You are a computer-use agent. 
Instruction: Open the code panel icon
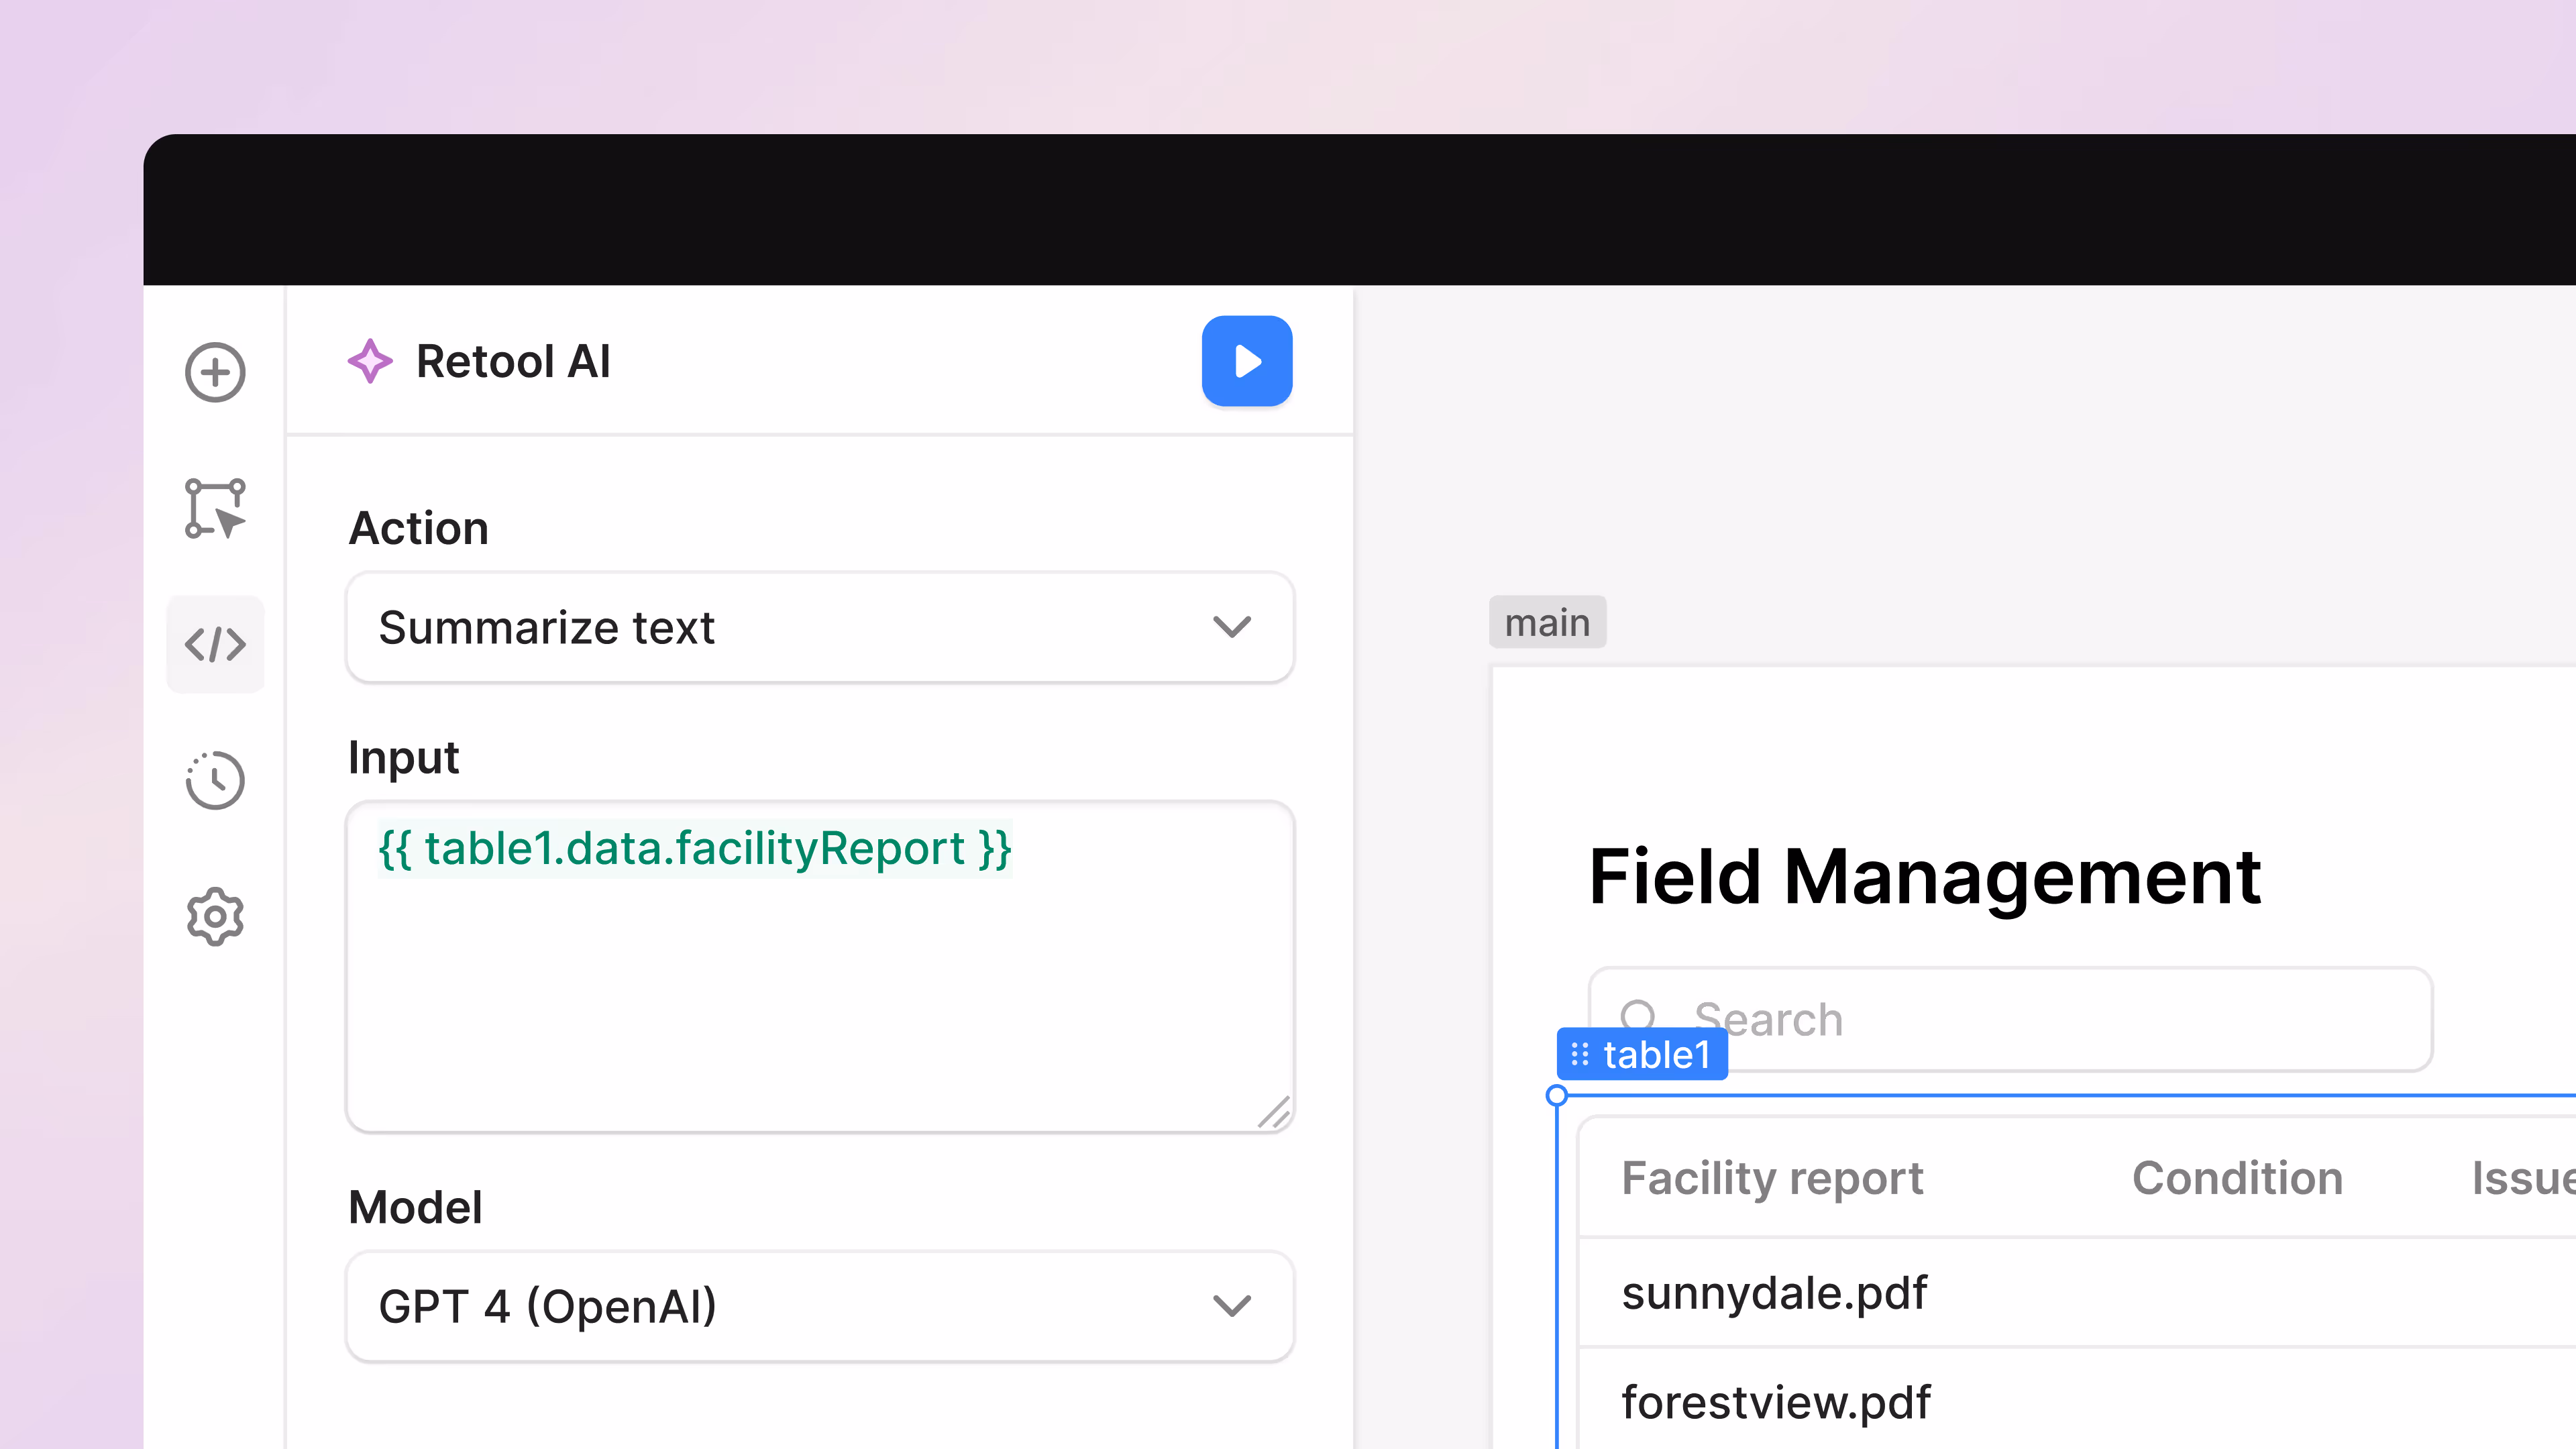pos(215,644)
